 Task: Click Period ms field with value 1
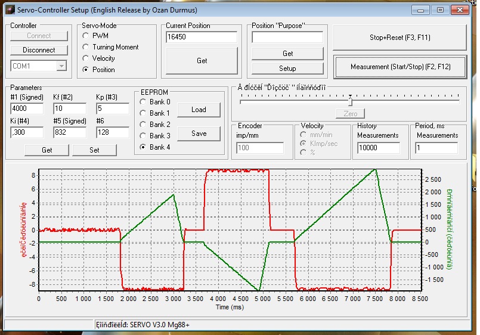tap(436, 148)
